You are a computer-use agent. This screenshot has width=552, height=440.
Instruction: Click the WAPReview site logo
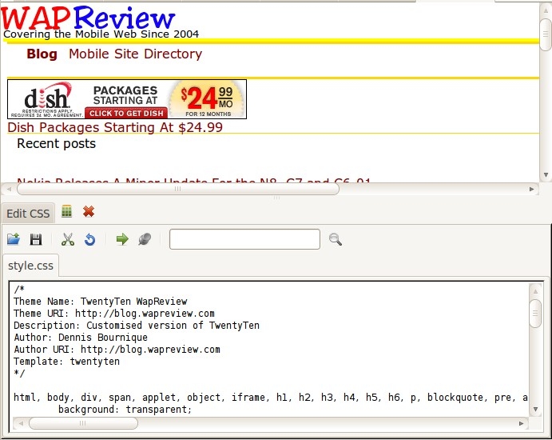click(88, 18)
